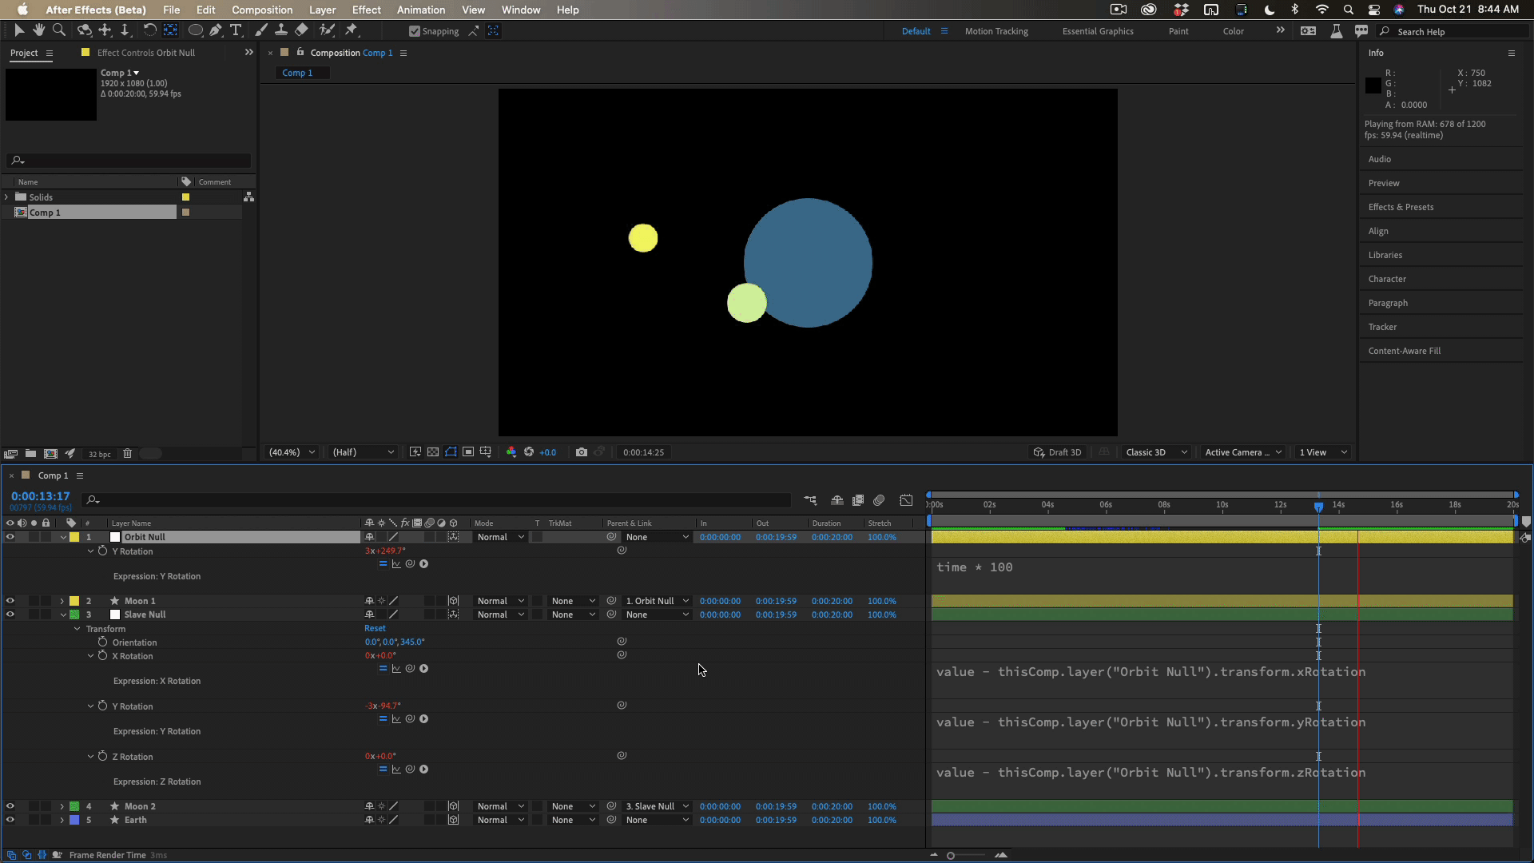Toggle the Draft 3D button
This screenshot has height=863, width=1534.
point(1057,452)
